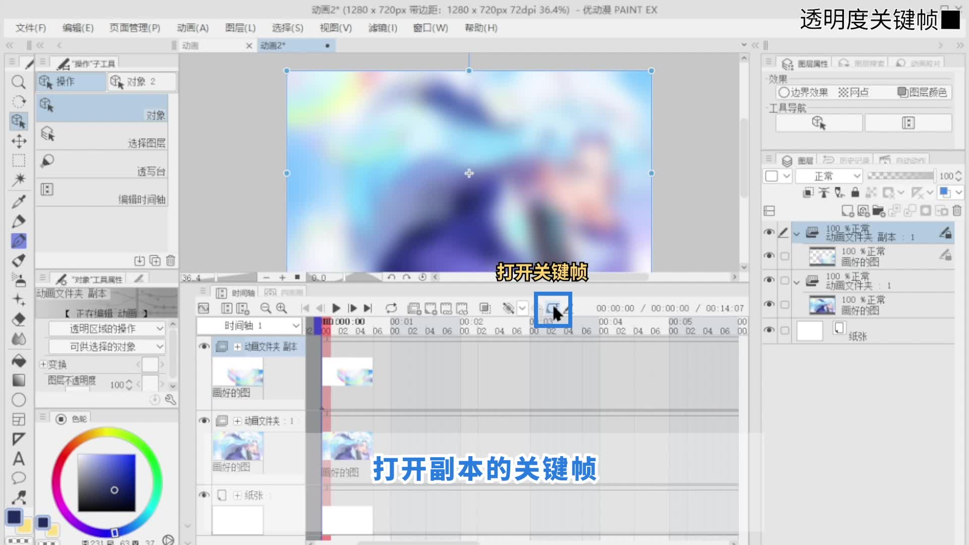Add a new animation cel in timeline
The width and height of the screenshot is (969, 545).
coord(430,308)
